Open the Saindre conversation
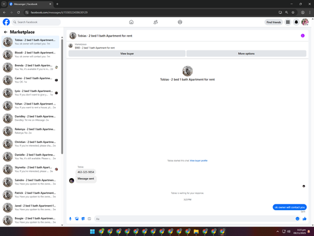This screenshot has height=236, width=314. coord(31,182)
